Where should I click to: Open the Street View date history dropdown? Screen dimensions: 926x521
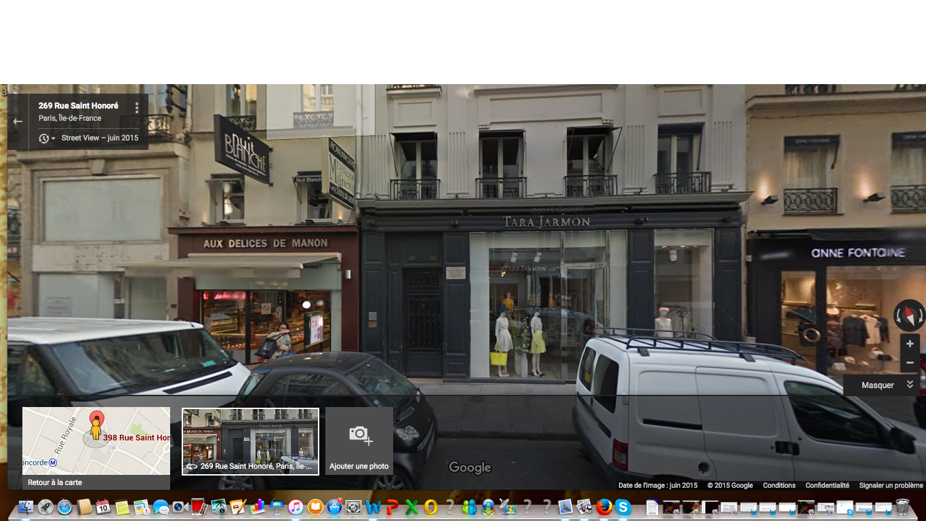click(47, 138)
